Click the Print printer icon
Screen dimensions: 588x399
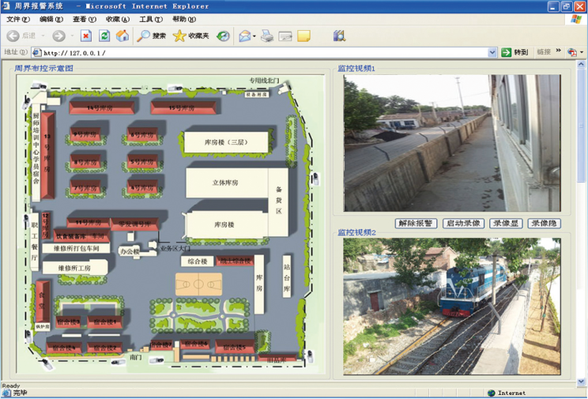pos(267,36)
